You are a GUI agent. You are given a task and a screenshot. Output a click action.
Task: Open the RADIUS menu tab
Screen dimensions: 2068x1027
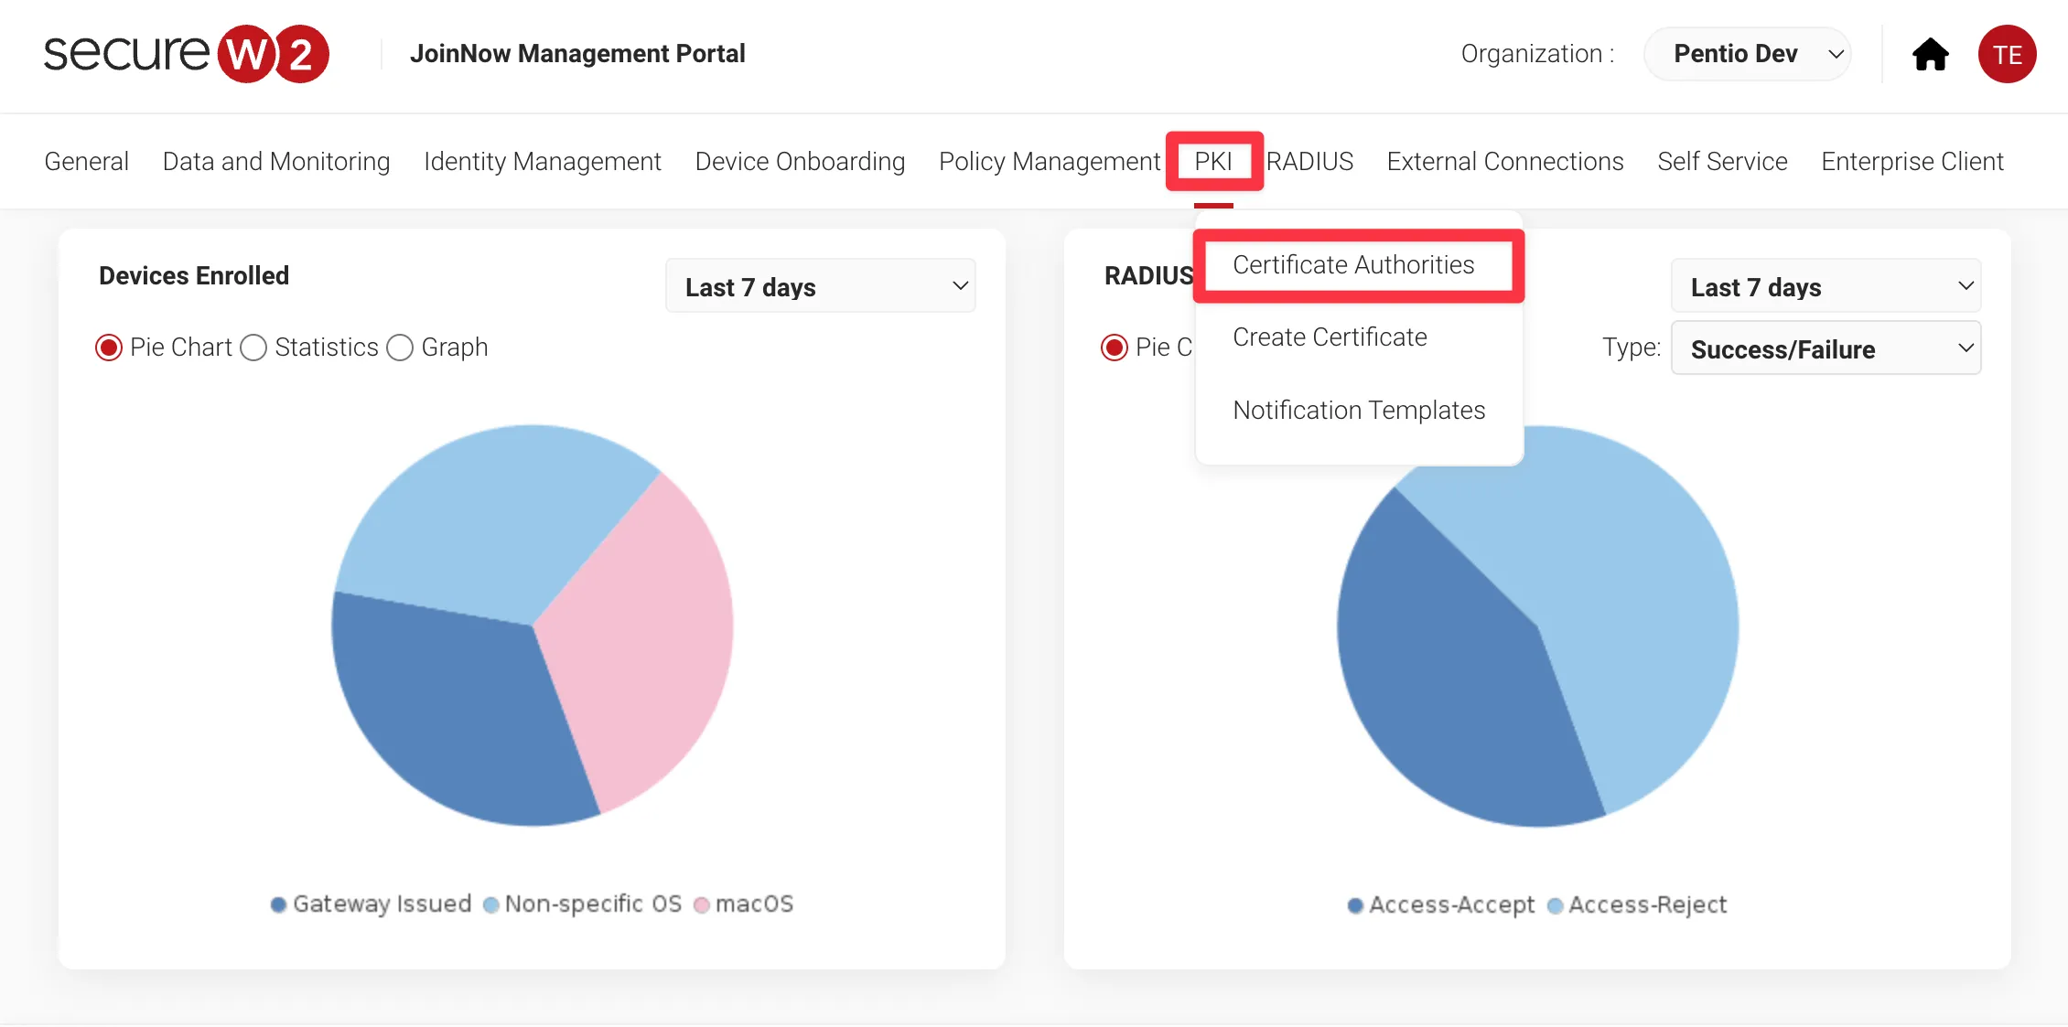[1309, 162]
